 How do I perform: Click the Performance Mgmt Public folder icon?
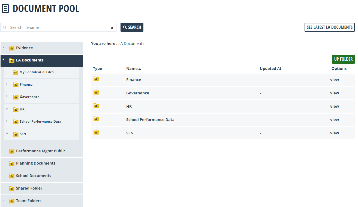click(x=11, y=151)
